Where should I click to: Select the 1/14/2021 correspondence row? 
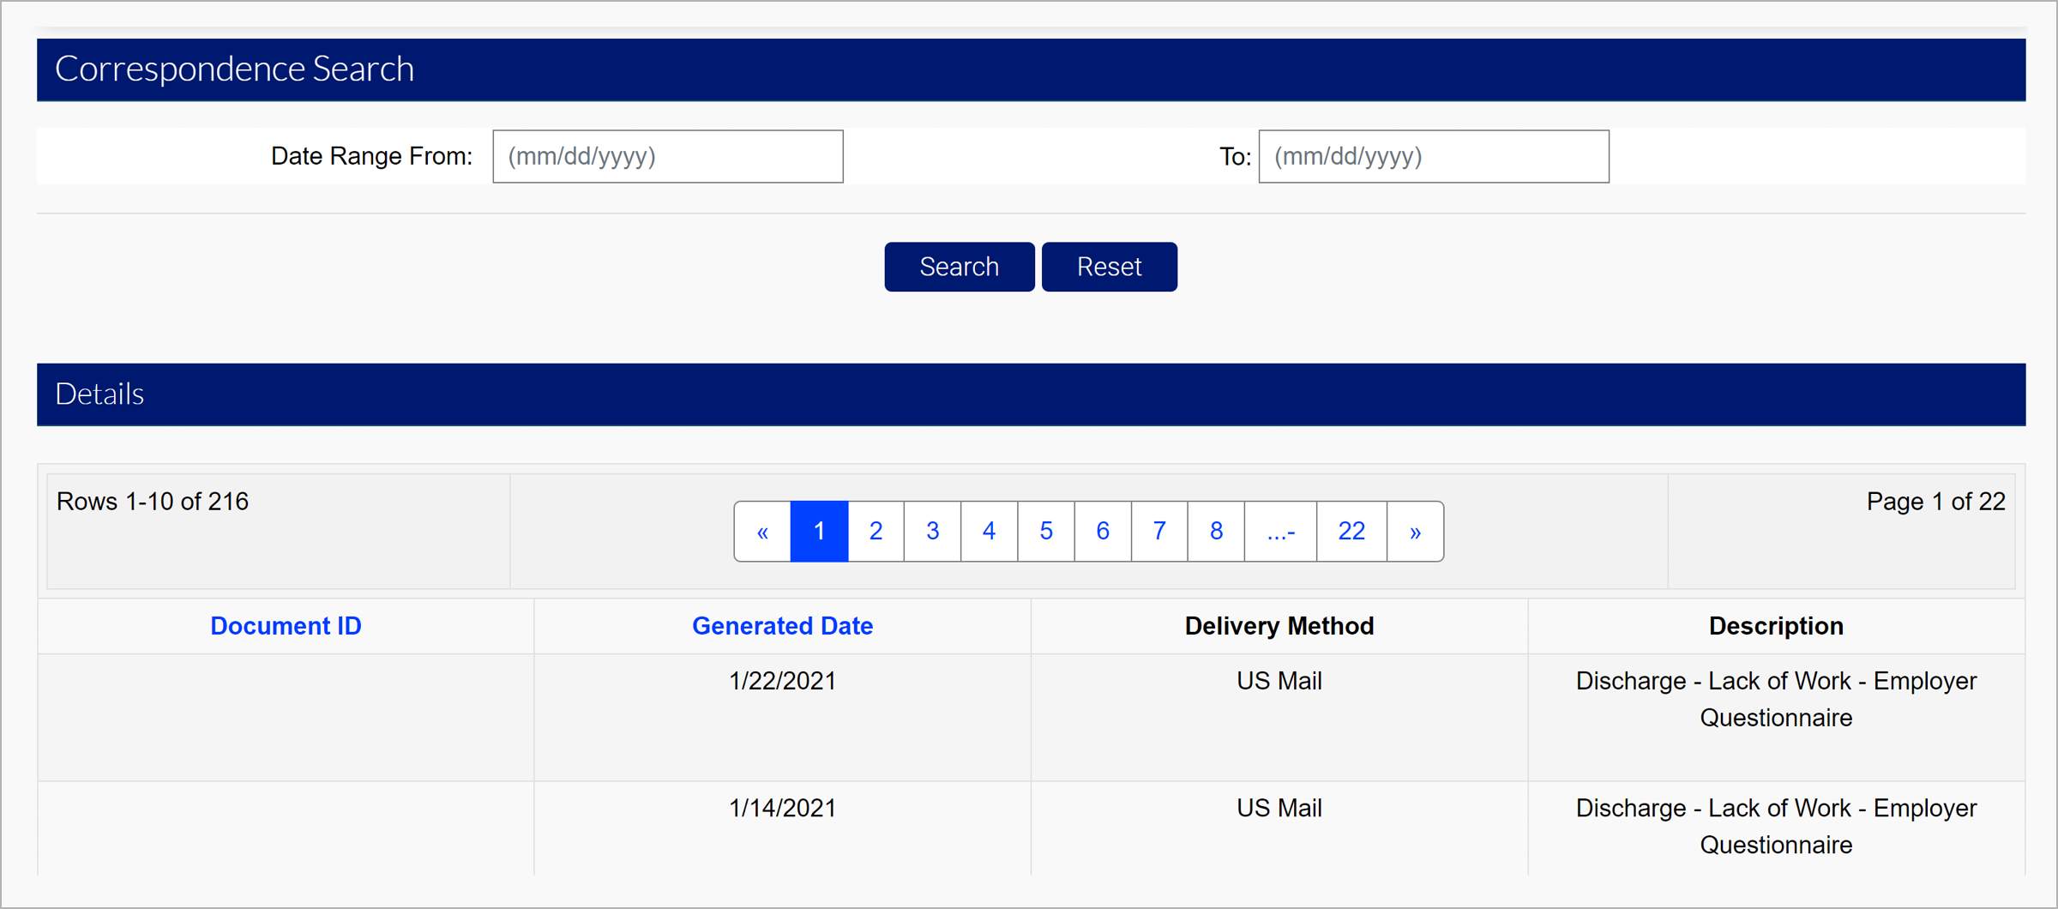[782, 808]
